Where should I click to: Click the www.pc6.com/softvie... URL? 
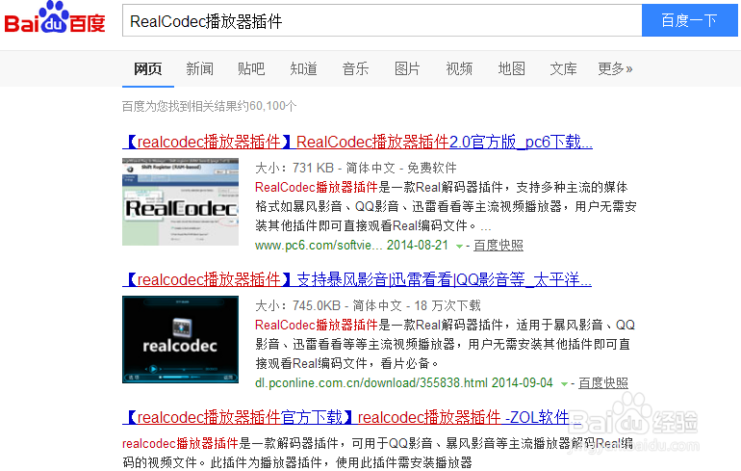point(319,246)
